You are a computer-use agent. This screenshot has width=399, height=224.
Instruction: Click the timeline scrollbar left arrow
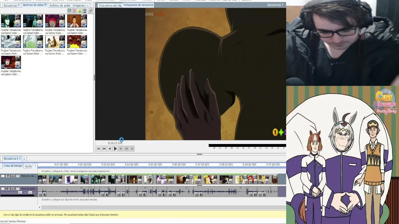40,207
